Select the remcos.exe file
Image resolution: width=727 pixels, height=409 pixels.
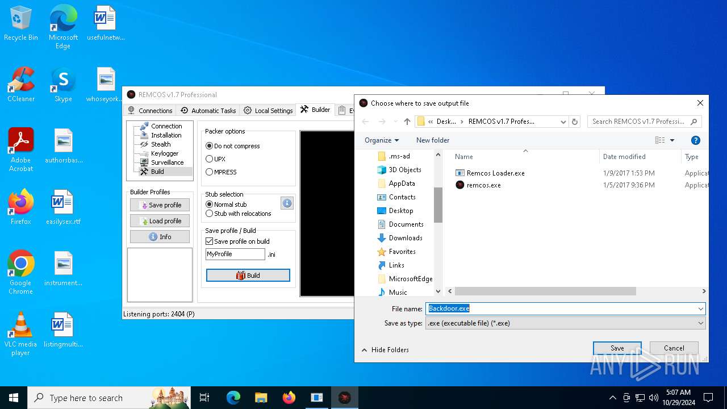(x=478, y=185)
